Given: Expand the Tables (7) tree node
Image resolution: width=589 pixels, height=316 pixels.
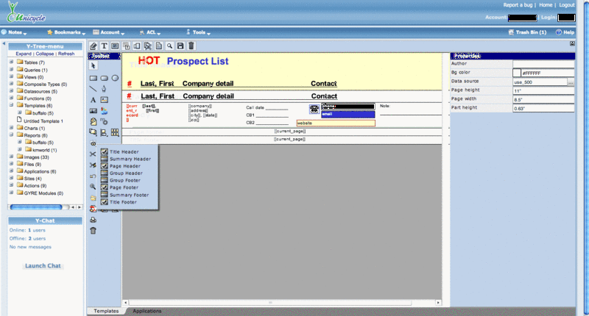Looking at the screenshot, I should coord(11,62).
